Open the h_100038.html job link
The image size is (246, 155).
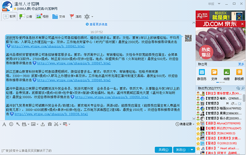(51, 114)
